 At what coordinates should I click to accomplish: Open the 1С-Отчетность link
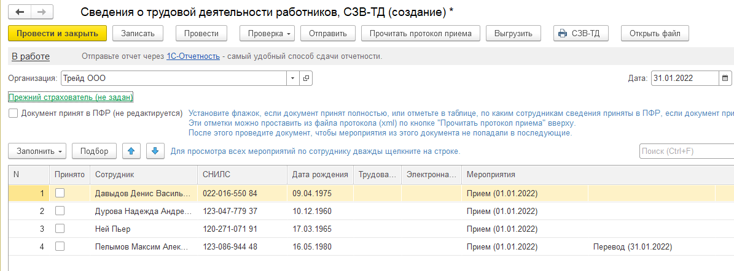[193, 56]
